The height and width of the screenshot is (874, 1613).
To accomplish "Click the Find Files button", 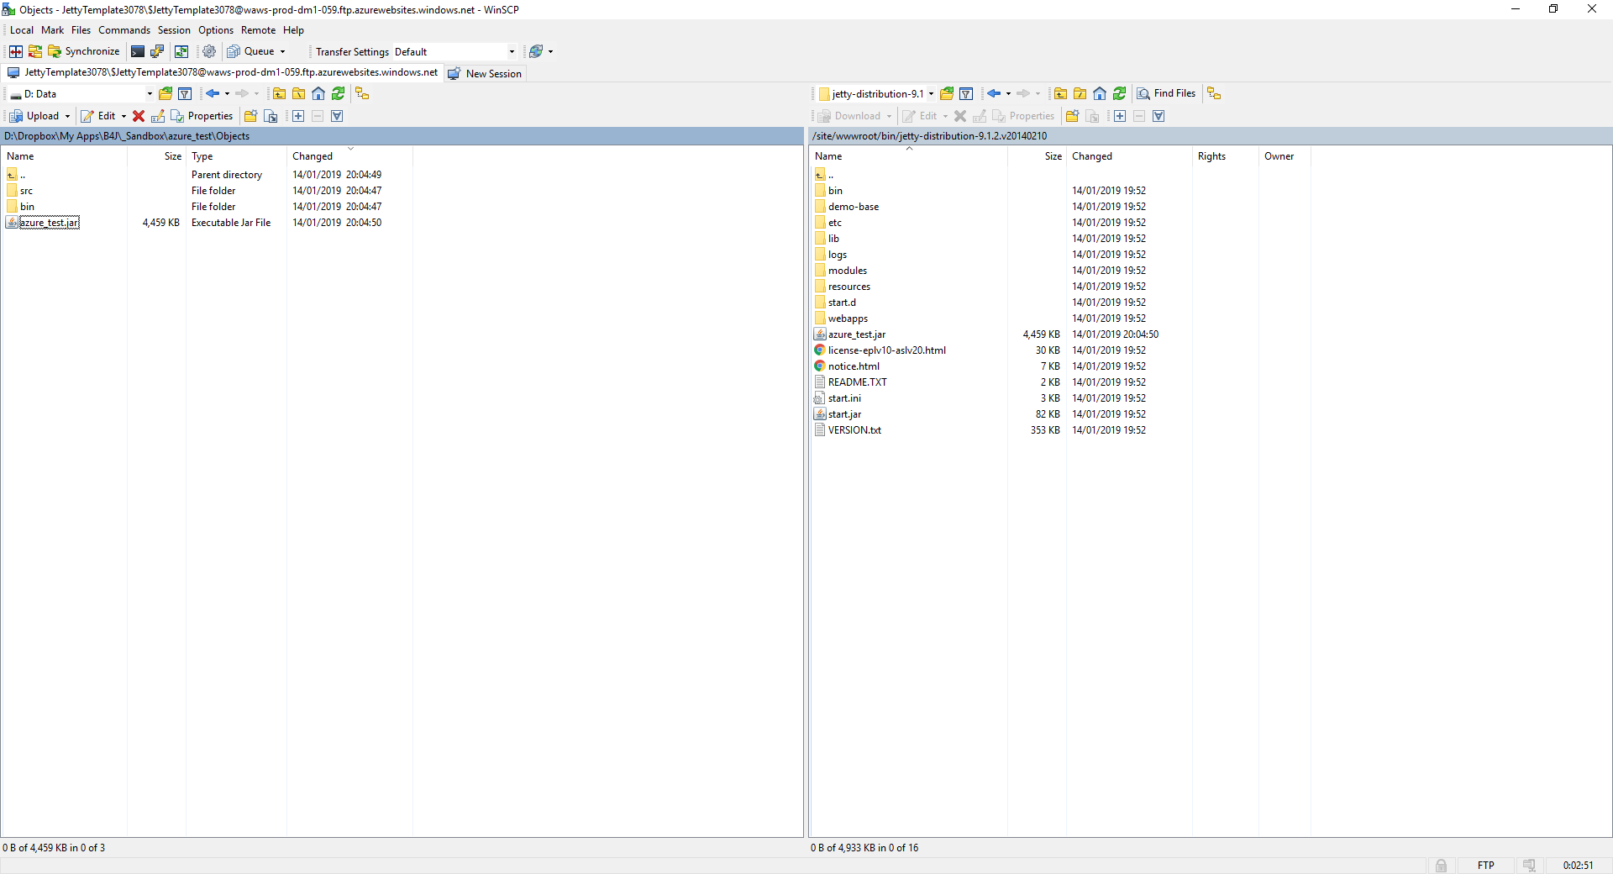I will (x=1166, y=93).
